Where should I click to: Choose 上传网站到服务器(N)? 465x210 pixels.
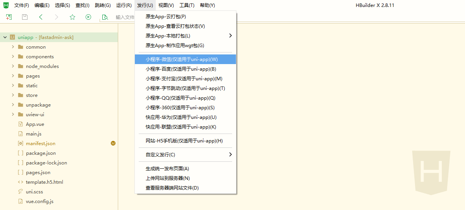click(x=185, y=178)
